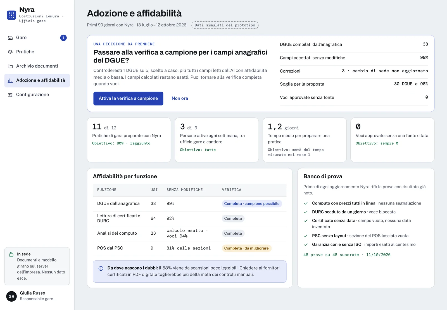Click the Completa · campione possibile badge
This screenshot has height=310, width=447.
point(252,204)
